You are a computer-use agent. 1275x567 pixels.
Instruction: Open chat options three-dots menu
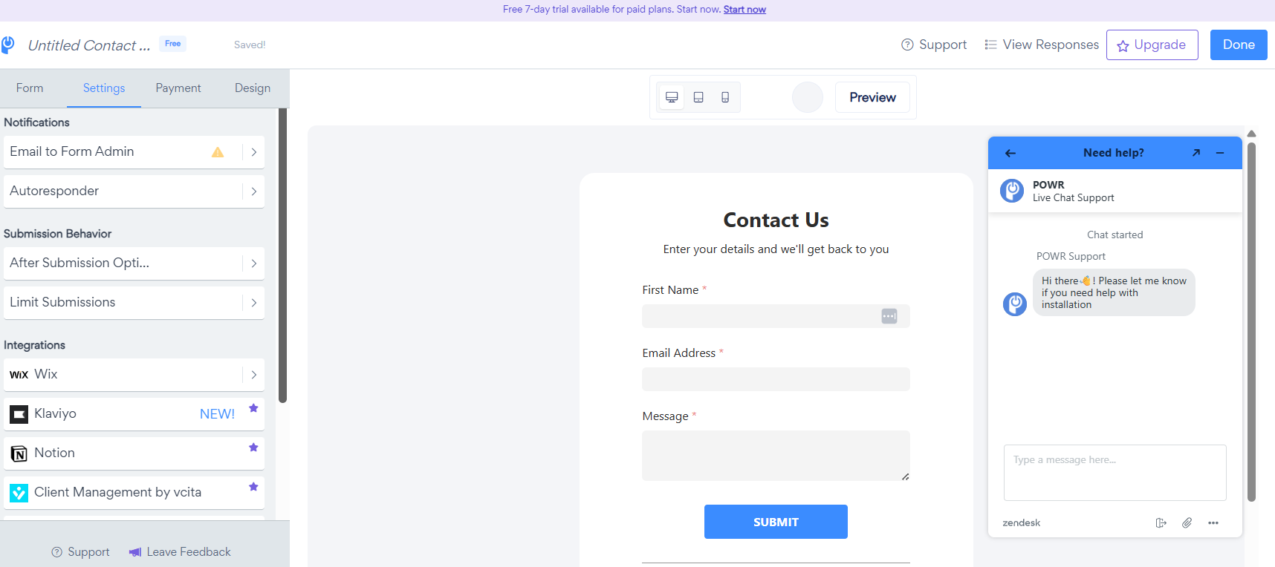[1213, 522]
